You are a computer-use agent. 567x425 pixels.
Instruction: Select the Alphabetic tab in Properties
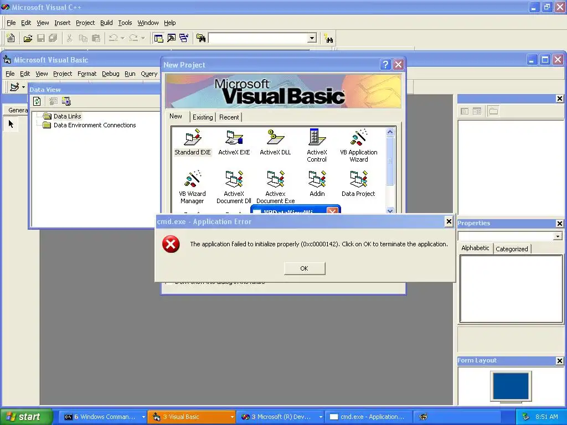coord(475,248)
